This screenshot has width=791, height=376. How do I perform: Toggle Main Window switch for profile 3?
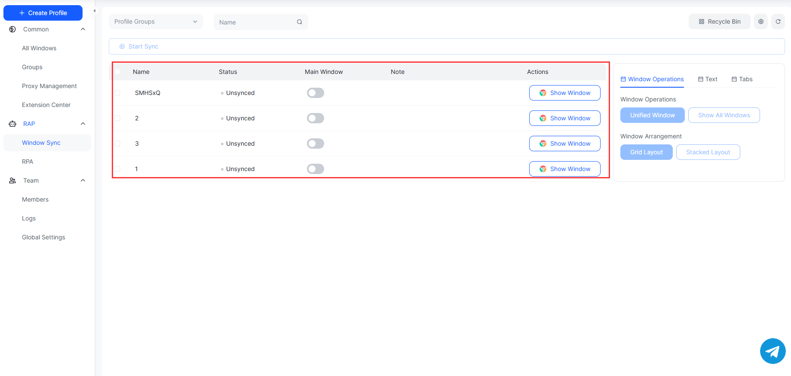[x=315, y=144]
